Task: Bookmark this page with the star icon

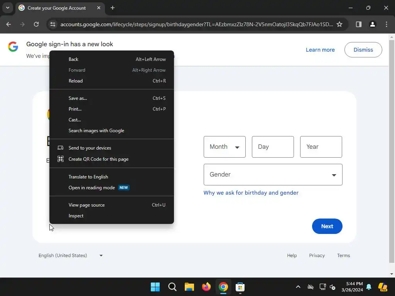Action: coord(339,24)
